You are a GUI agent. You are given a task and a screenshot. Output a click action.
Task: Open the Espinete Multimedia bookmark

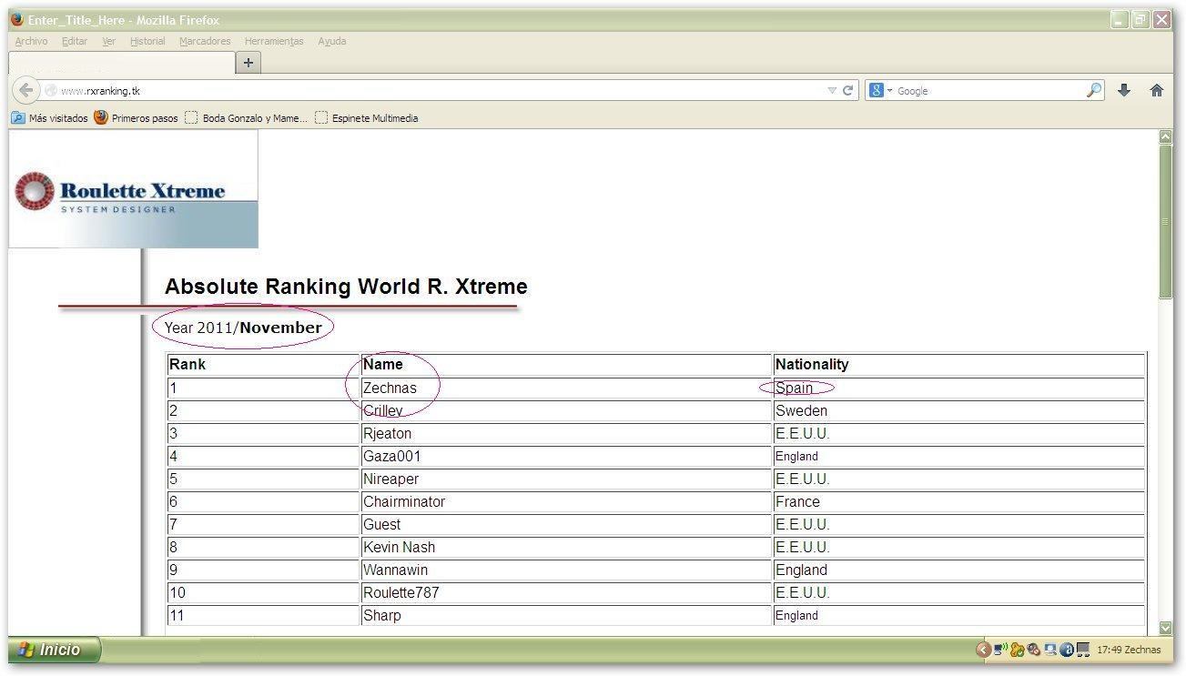tap(367, 117)
